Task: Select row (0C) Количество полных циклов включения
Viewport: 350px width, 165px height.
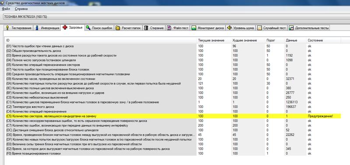Action: (173, 88)
